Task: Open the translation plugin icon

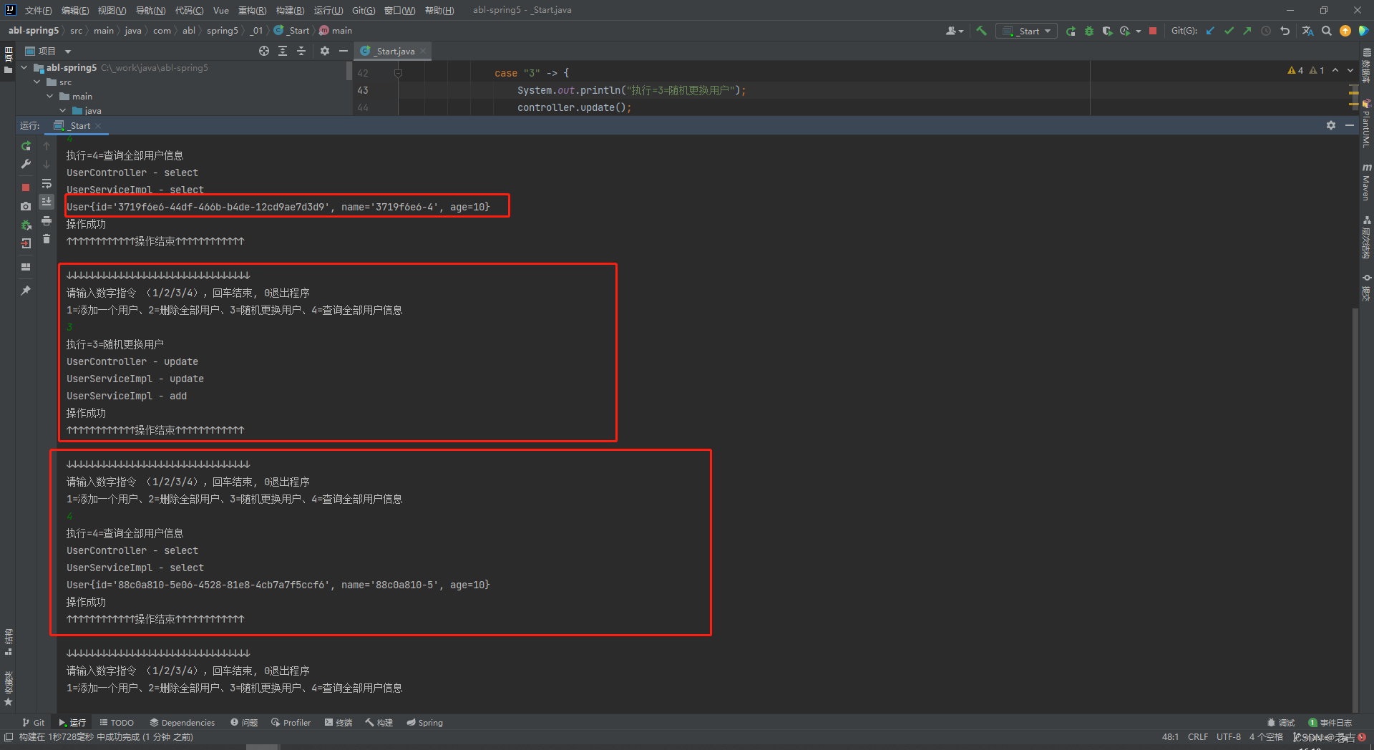Action: tap(1307, 31)
